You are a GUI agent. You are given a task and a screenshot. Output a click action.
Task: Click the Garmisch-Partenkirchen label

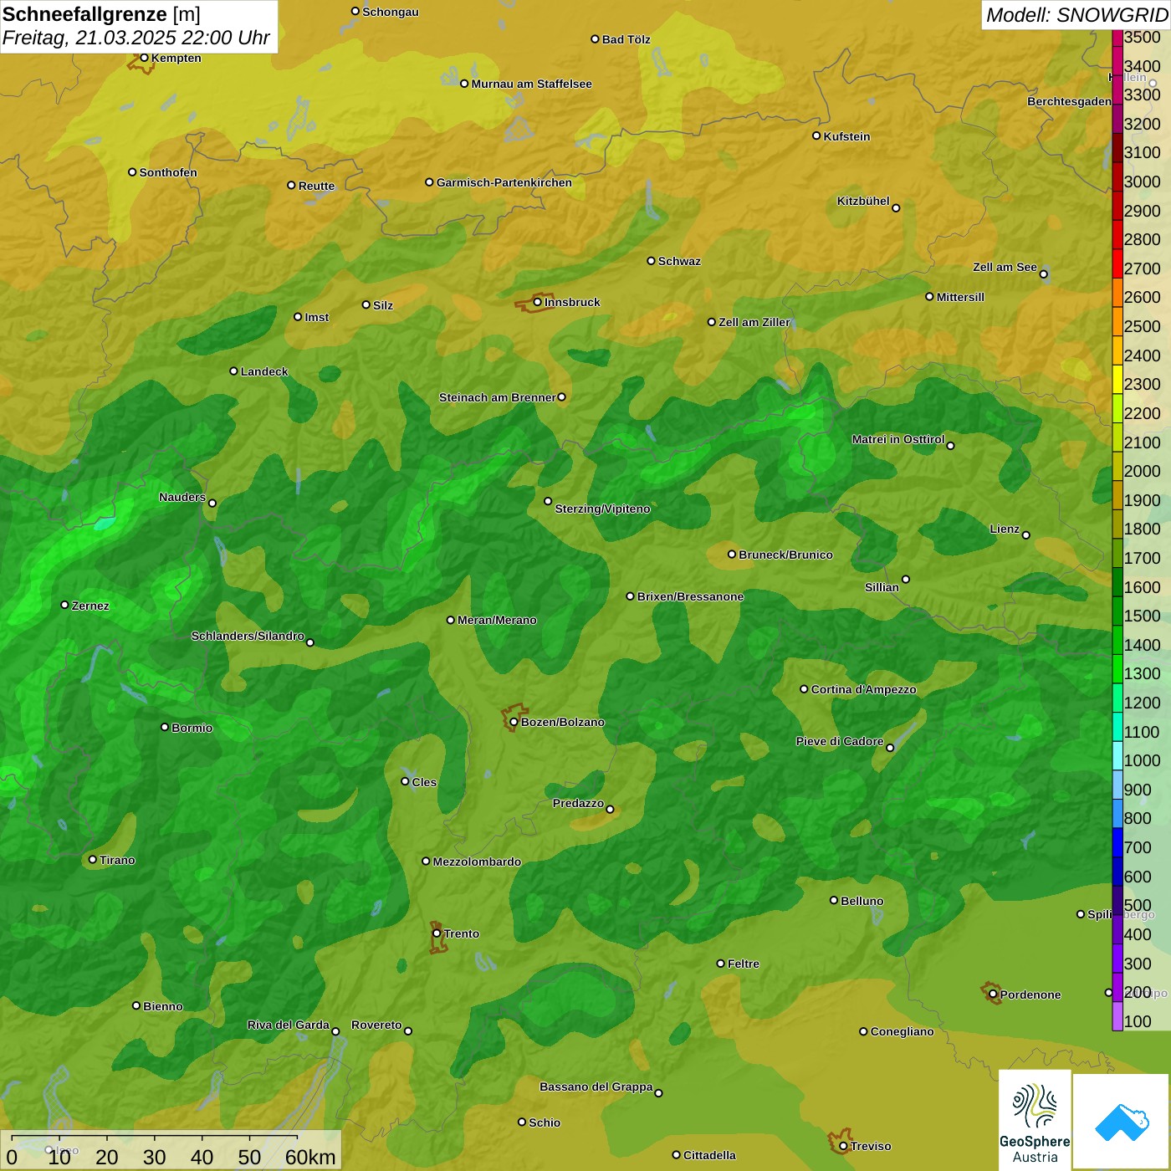pos(504,182)
